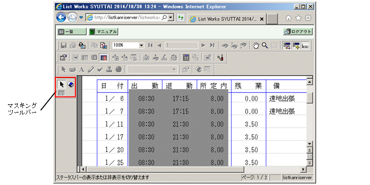The width and height of the screenshot is (370, 185).
Task: Click the page number input field
Action: pyautogui.click(x=182, y=46)
